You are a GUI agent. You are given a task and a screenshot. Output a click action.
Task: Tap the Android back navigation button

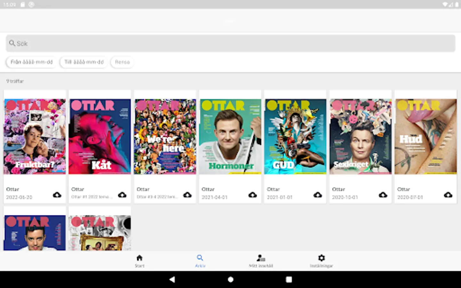click(172, 279)
